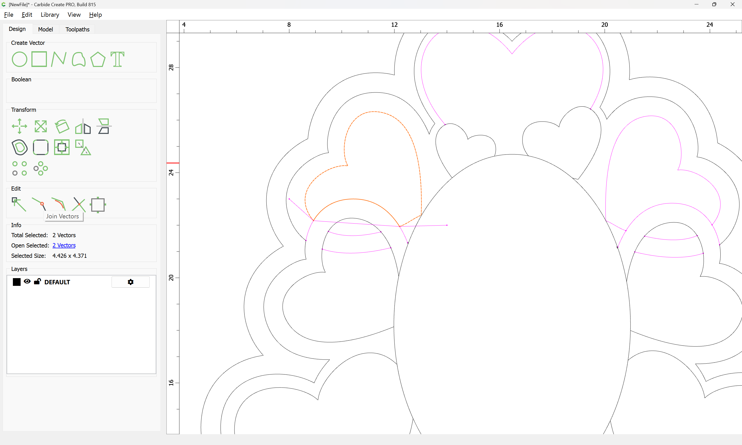Screen dimensions: 742x445
Task: Click the red curve edit icon
Action: point(59,204)
